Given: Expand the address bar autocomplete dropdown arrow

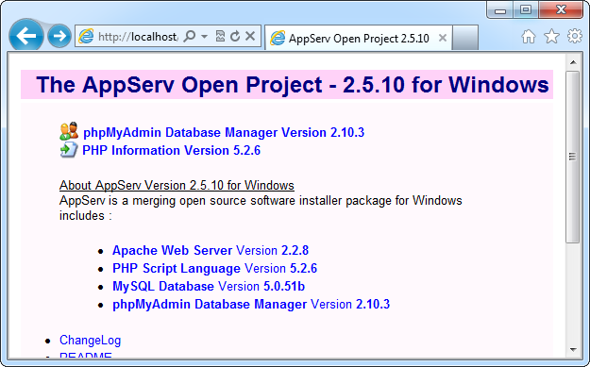Looking at the screenshot, I should click(x=204, y=36).
